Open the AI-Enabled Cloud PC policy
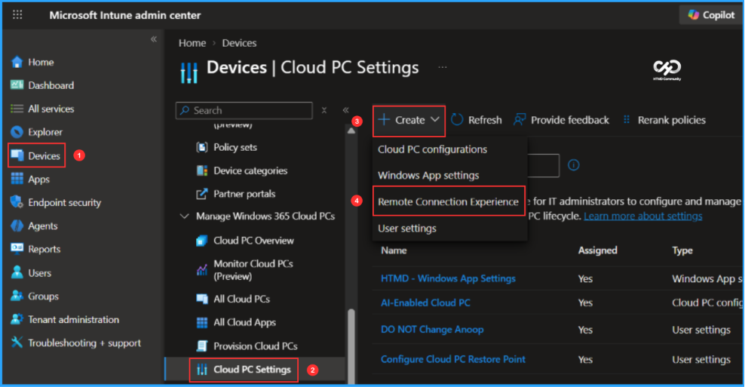The image size is (745, 387). 425,303
